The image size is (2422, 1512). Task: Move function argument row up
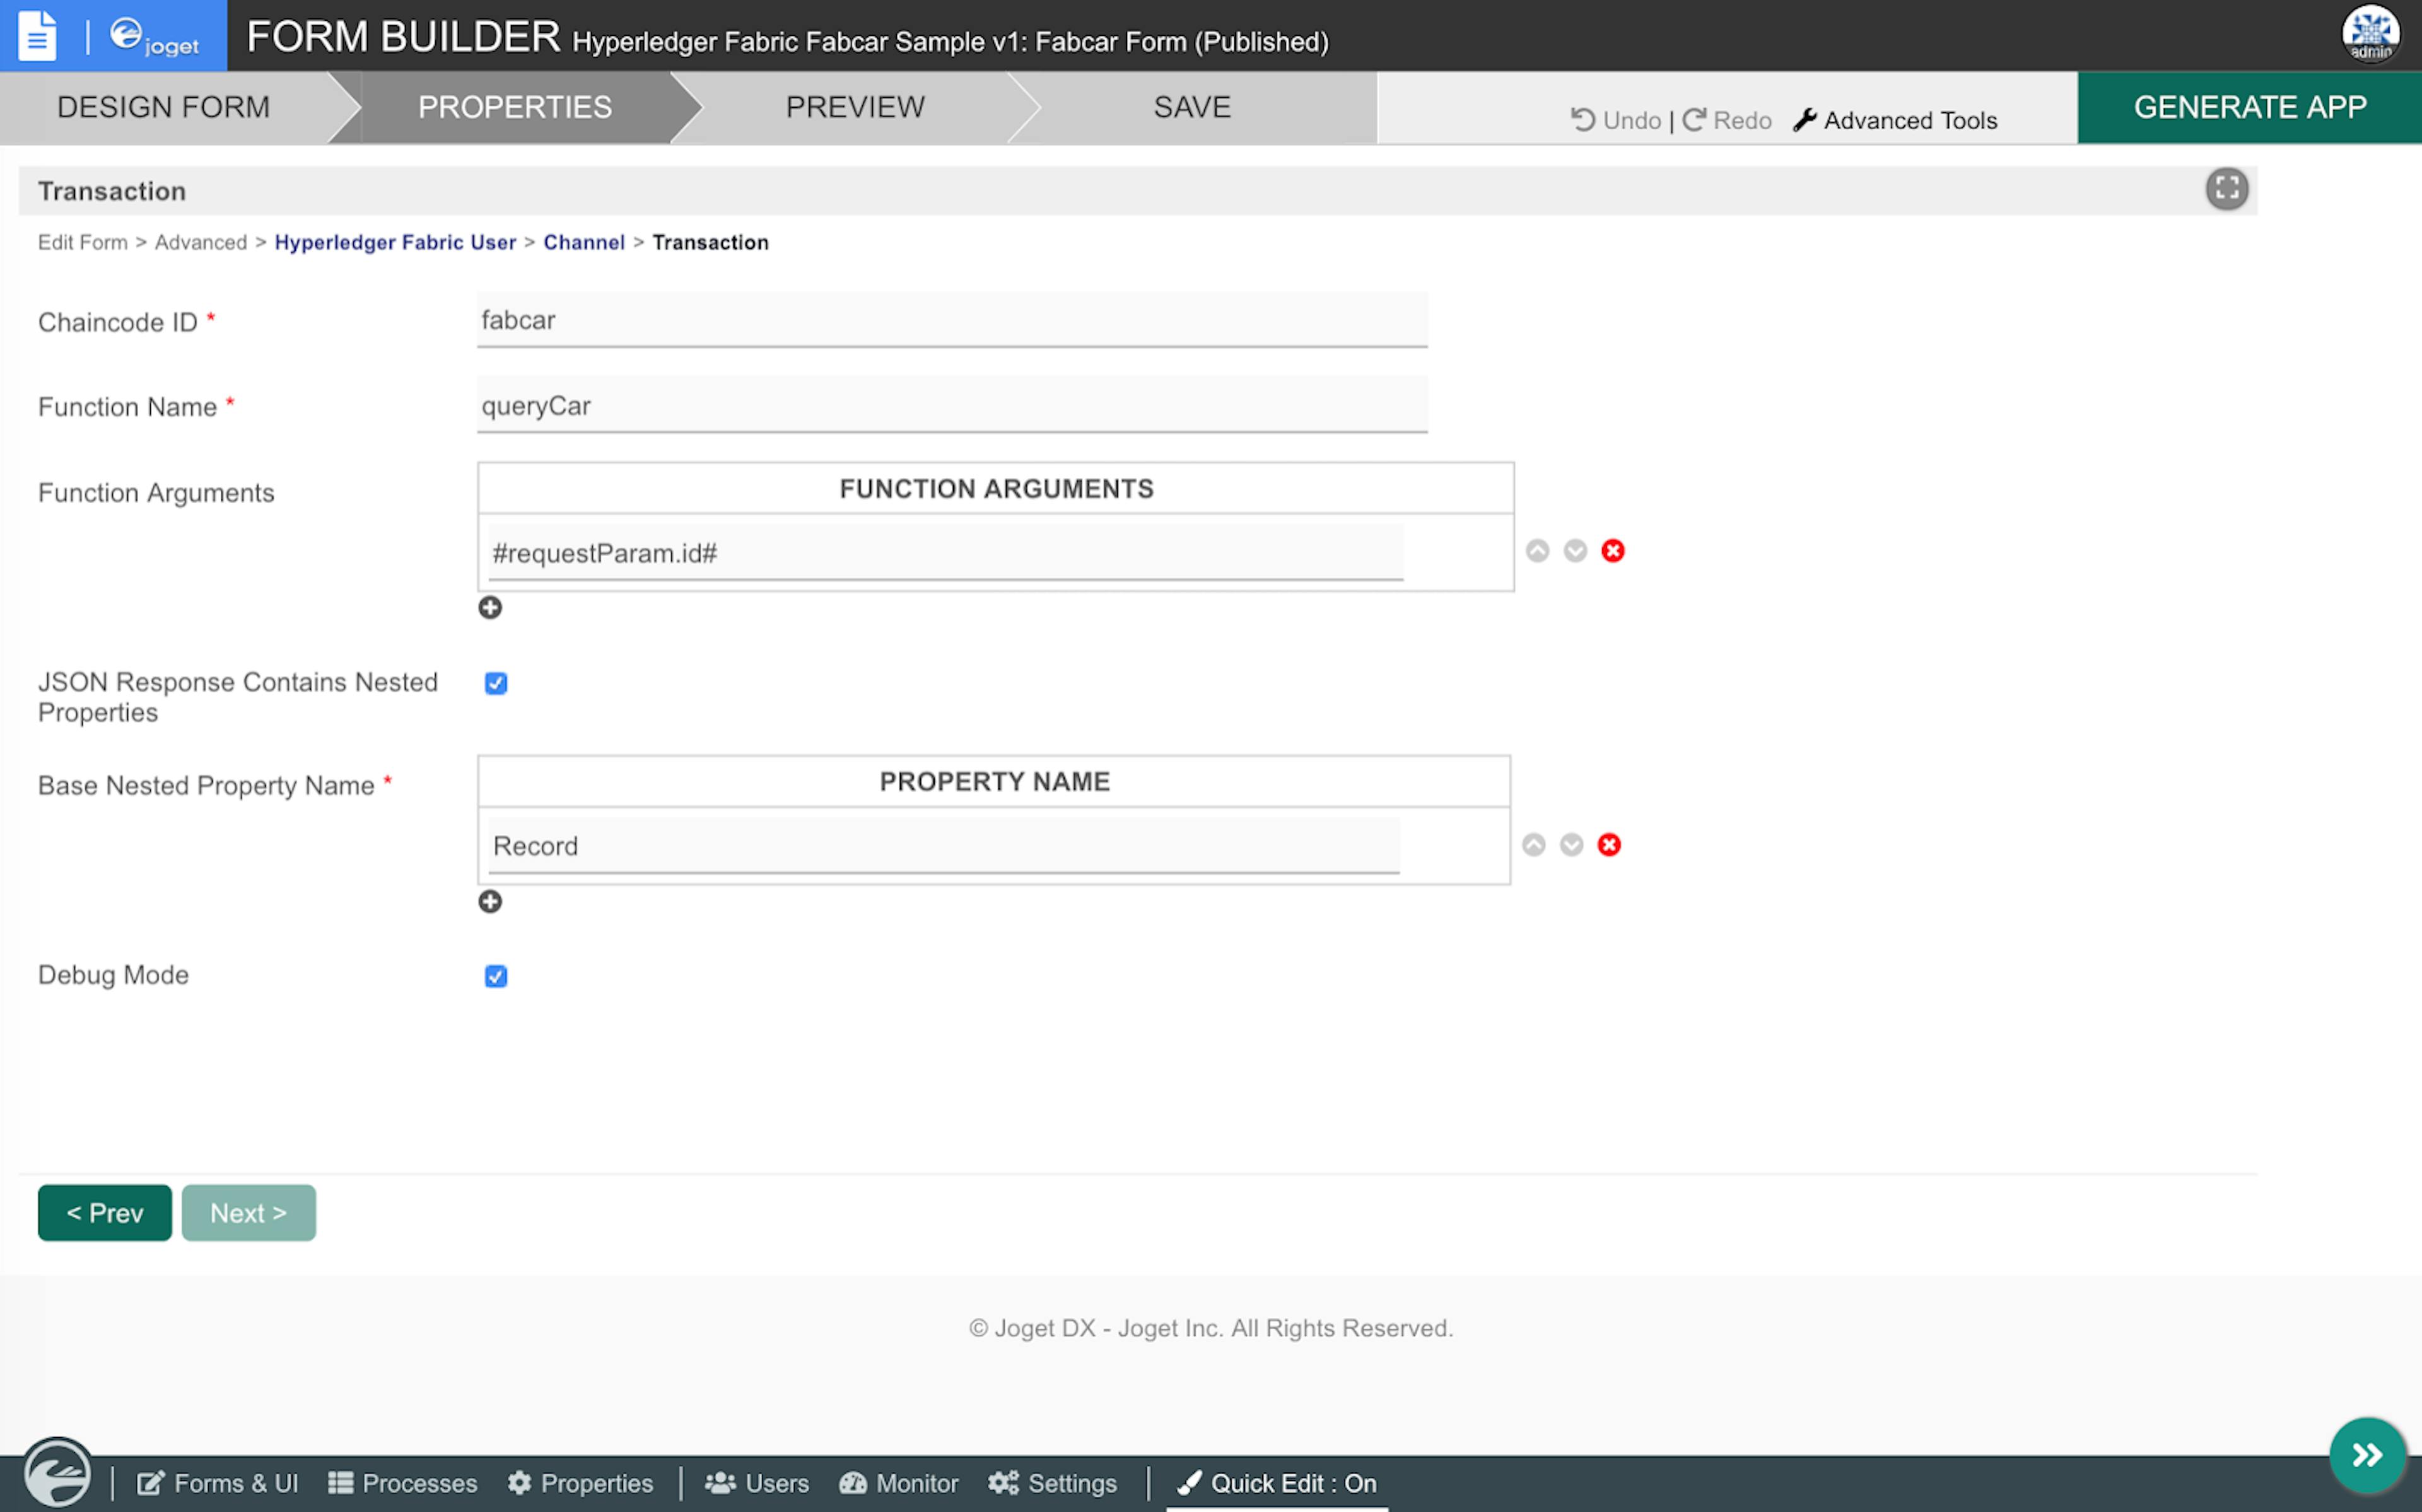pyautogui.click(x=1537, y=551)
